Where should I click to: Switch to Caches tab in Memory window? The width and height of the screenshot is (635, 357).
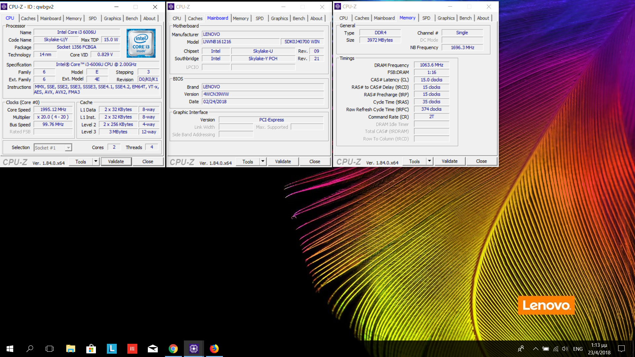coord(362,18)
